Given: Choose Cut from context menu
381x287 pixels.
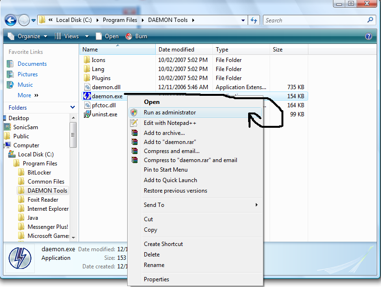Looking at the screenshot, I should click(x=195, y=219).
